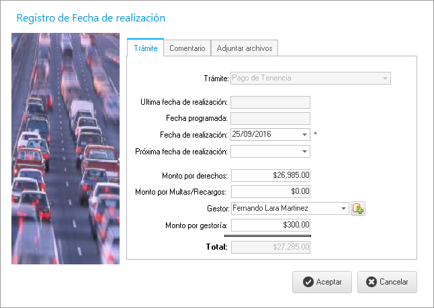Switch to the Trámite tab
This screenshot has width=434, height=308.
coord(145,48)
